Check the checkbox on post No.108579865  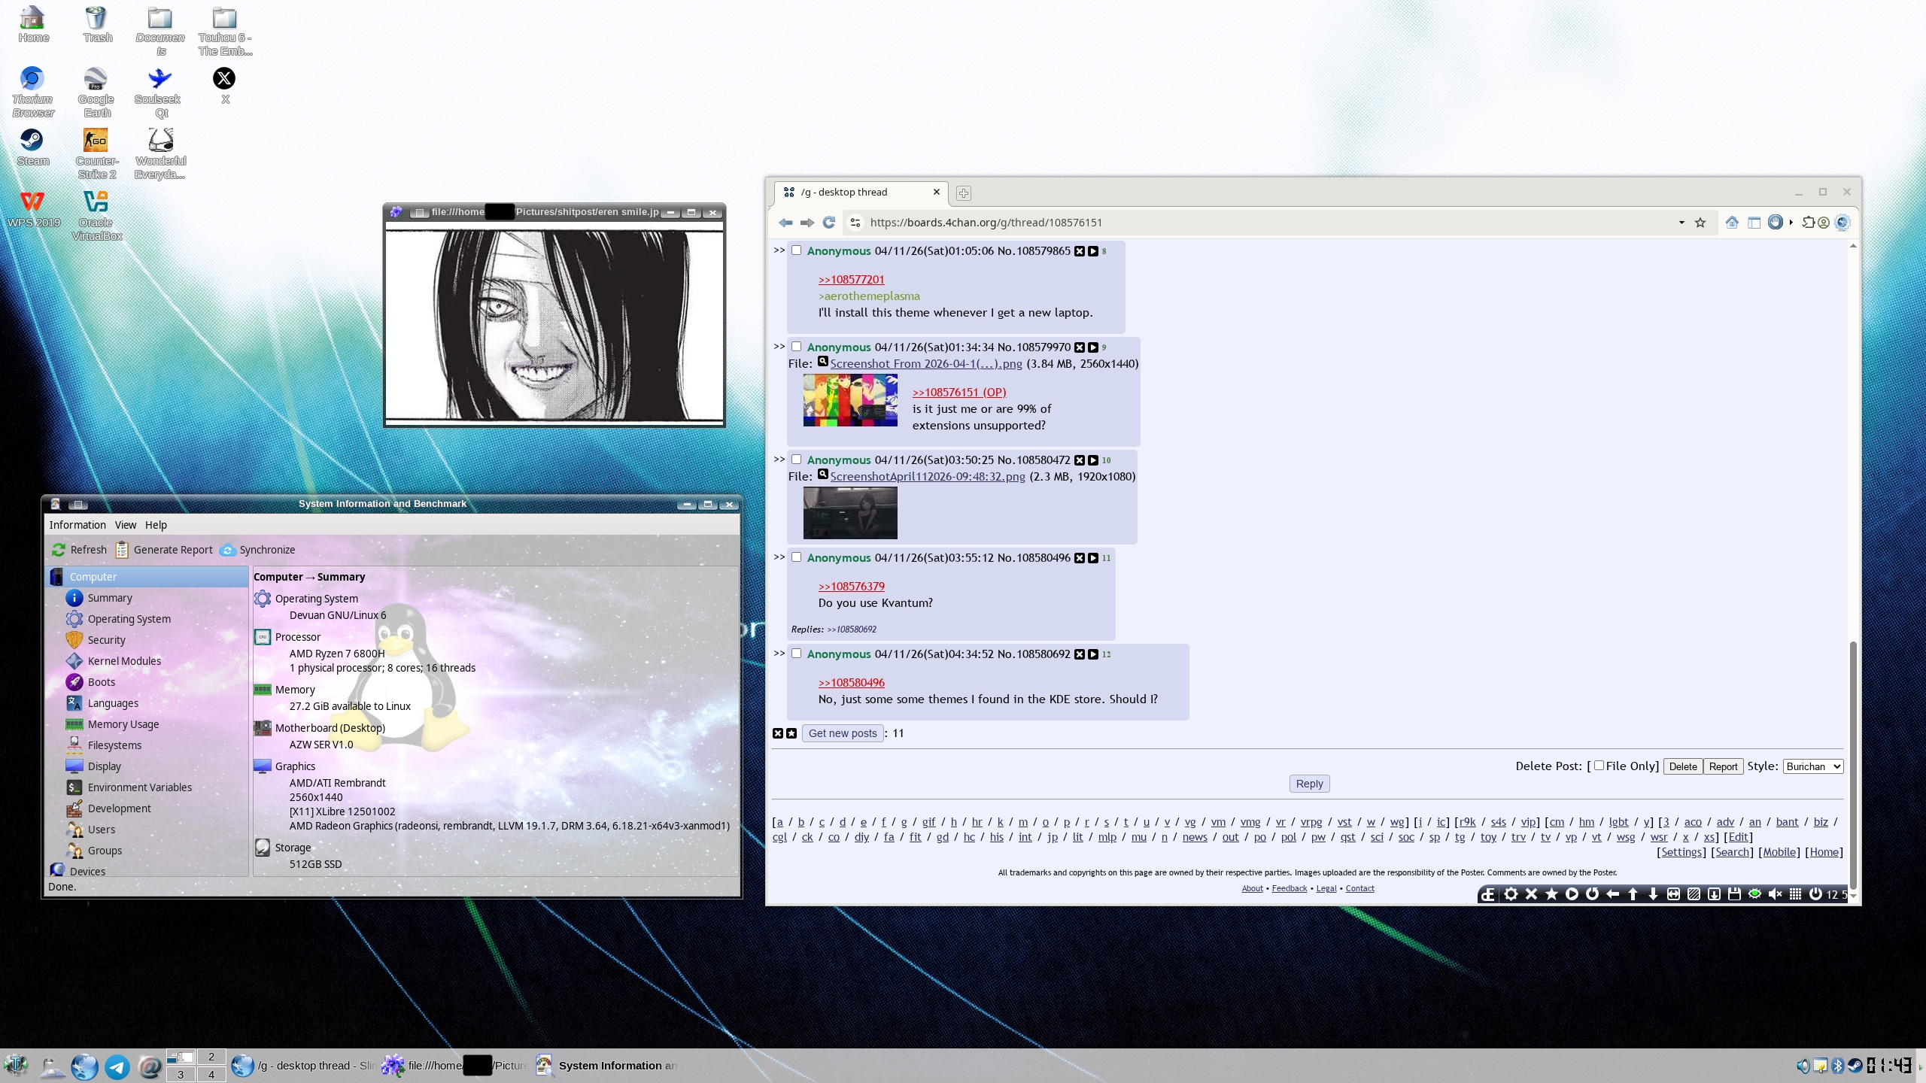tap(796, 250)
